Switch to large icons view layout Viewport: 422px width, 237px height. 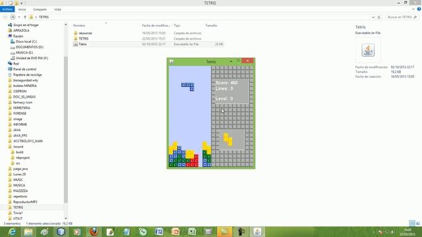(418, 223)
